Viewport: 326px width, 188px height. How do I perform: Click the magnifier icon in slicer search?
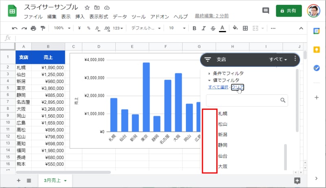pyautogui.click(x=283, y=100)
